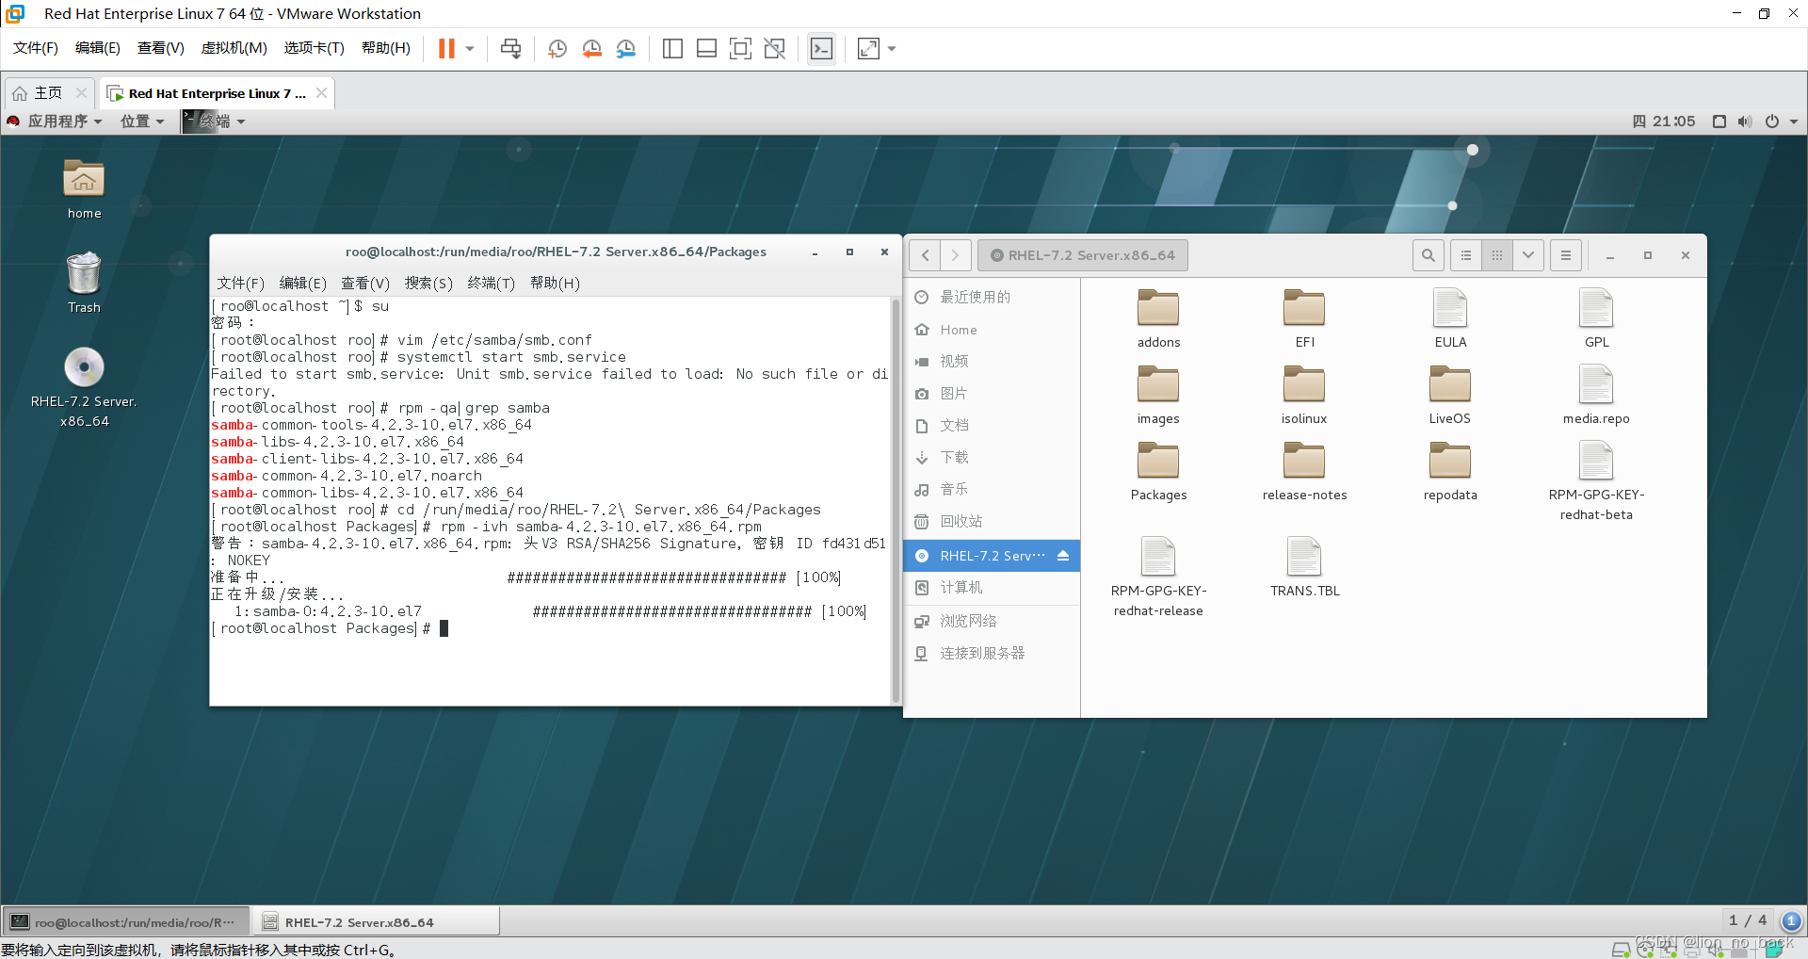Image resolution: width=1808 pixels, height=959 pixels.
Task: Toggle the VMware library sidebar view
Action: (672, 48)
